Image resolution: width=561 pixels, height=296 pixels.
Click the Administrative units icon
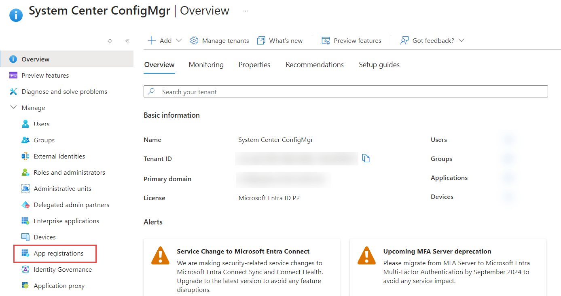pyautogui.click(x=25, y=188)
